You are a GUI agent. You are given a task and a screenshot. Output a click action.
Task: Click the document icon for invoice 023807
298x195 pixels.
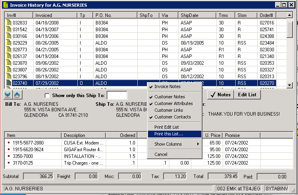coord(9,70)
